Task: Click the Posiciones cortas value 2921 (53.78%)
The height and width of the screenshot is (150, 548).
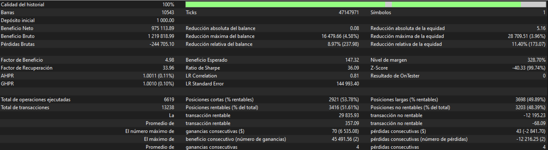Action: 344,100
